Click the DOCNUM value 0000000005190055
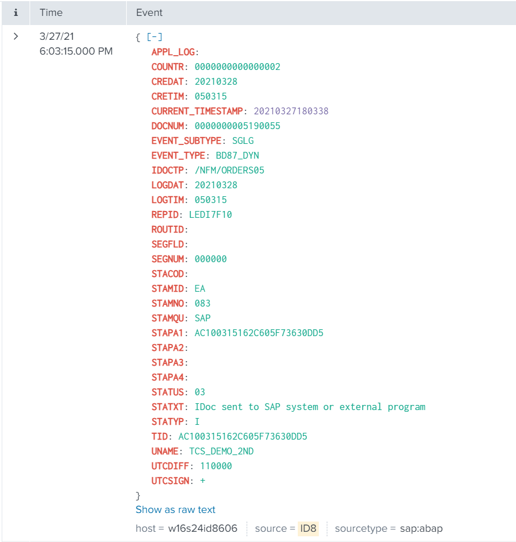 pyautogui.click(x=238, y=126)
